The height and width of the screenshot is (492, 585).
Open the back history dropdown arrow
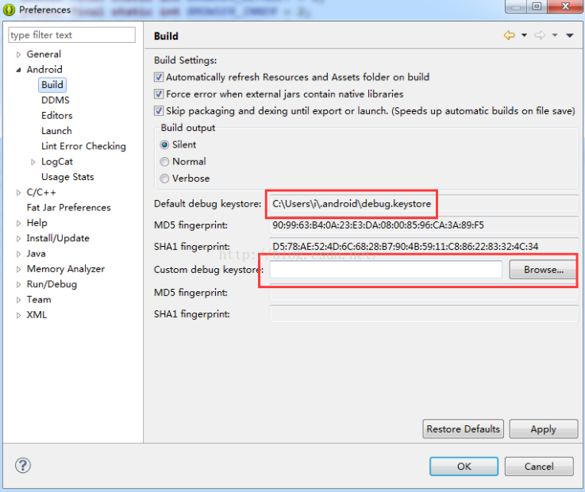[x=524, y=36]
